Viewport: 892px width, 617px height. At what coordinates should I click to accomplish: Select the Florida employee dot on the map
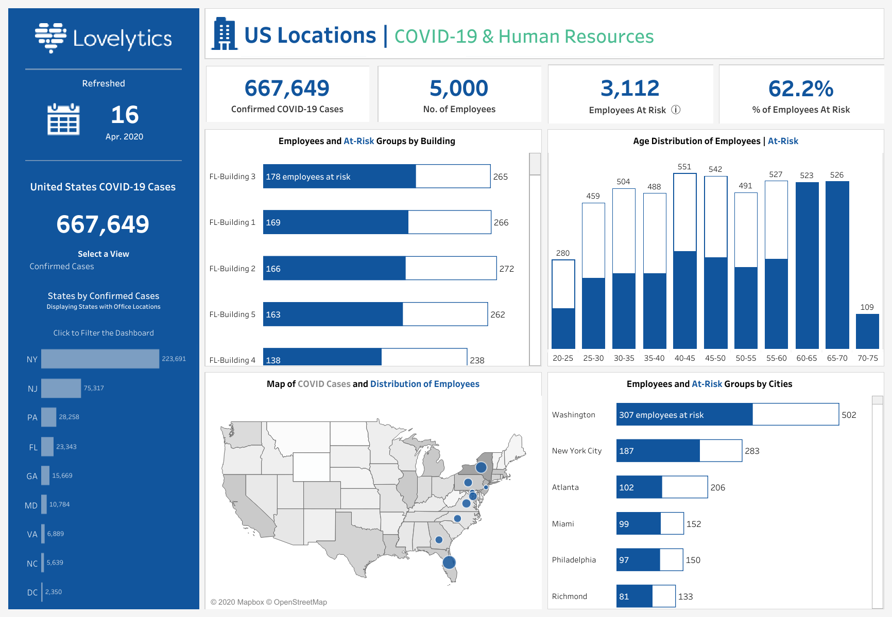point(449,562)
